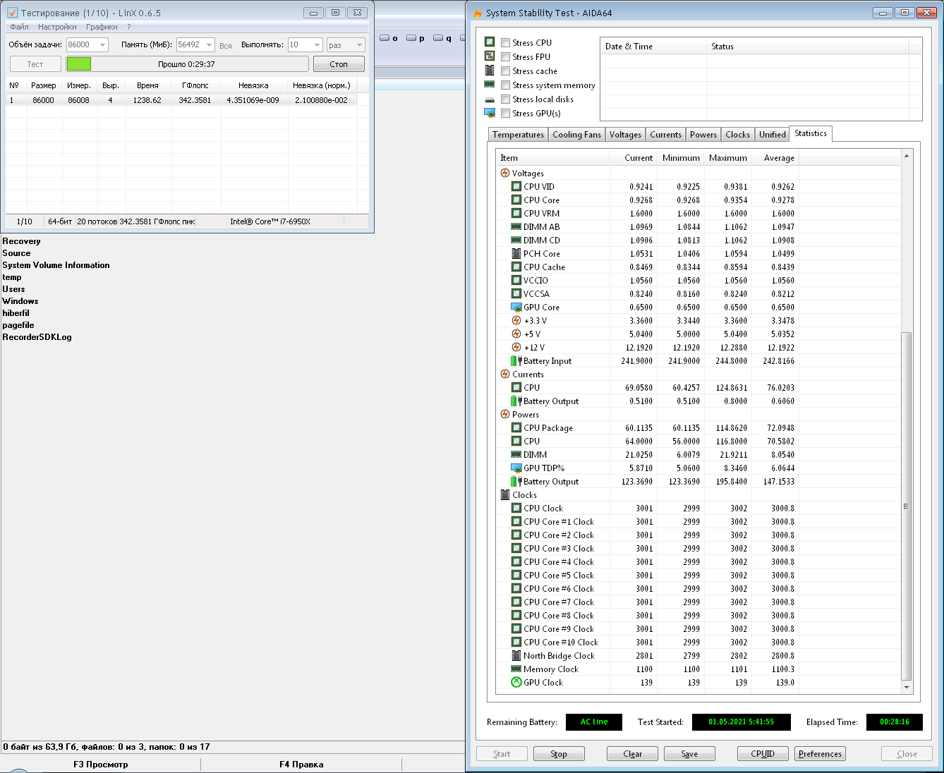
Task: Click the statistics list scrollbar thumb
Action: point(907,506)
